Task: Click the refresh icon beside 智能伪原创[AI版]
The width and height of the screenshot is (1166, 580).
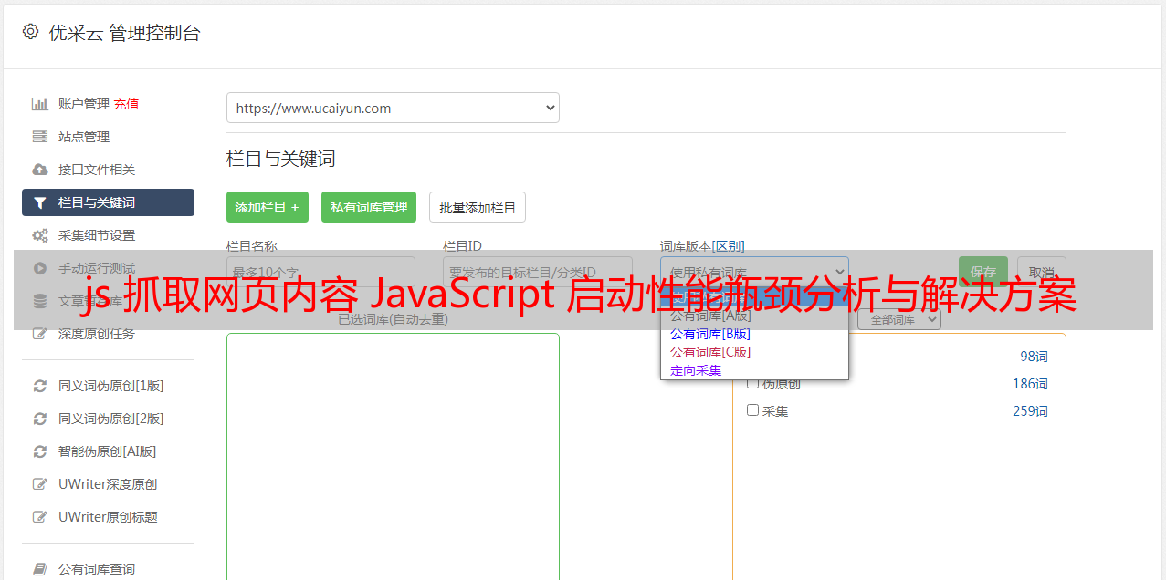Action: (x=40, y=451)
